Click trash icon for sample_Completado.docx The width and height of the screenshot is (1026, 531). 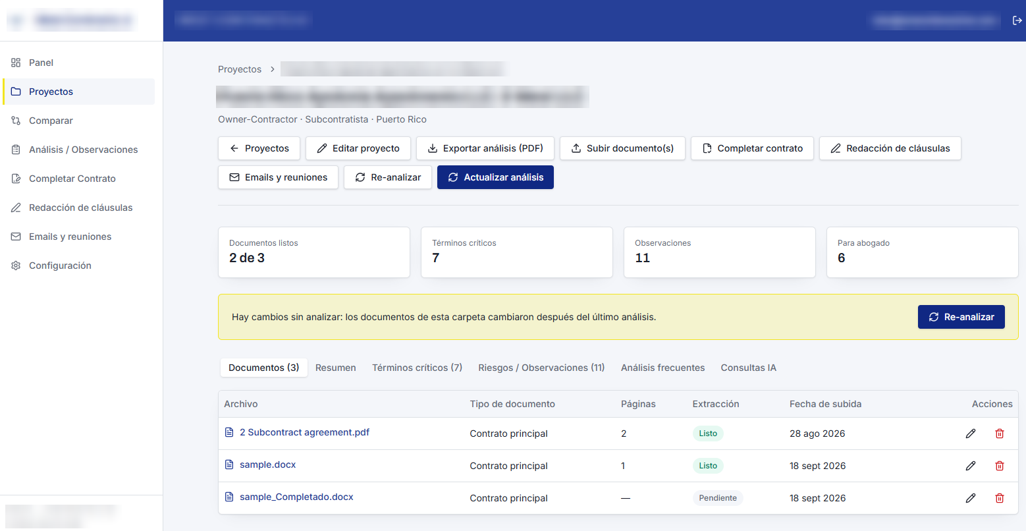coord(1000,498)
